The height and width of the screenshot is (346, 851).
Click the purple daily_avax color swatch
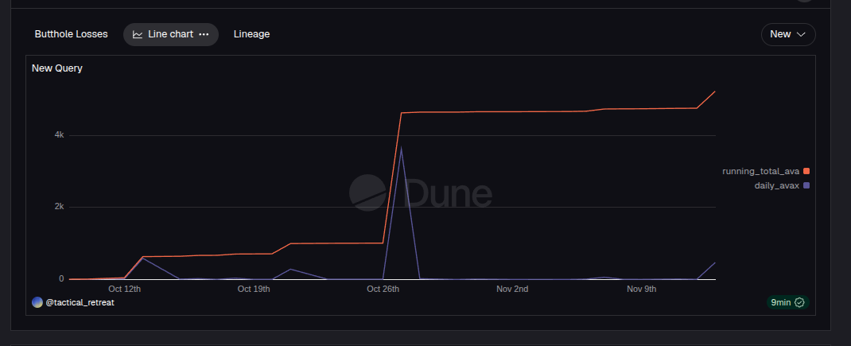coord(806,185)
